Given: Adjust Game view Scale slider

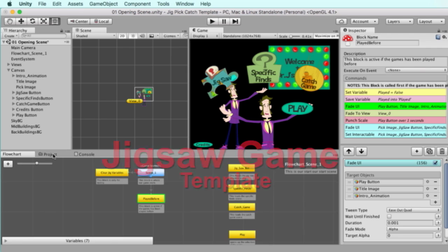Looking at the screenshot, I should [x=295, y=36].
